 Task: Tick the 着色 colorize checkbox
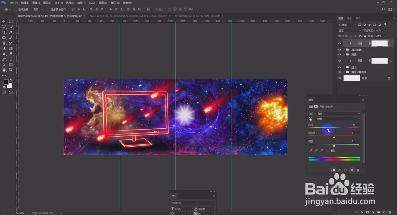tap(328, 151)
